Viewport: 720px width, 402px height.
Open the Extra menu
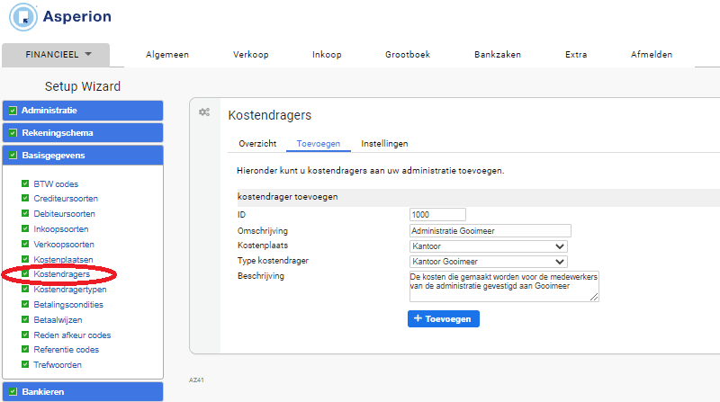tap(576, 55)
